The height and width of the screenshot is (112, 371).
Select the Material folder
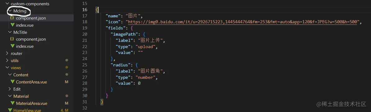pos(21,96)
